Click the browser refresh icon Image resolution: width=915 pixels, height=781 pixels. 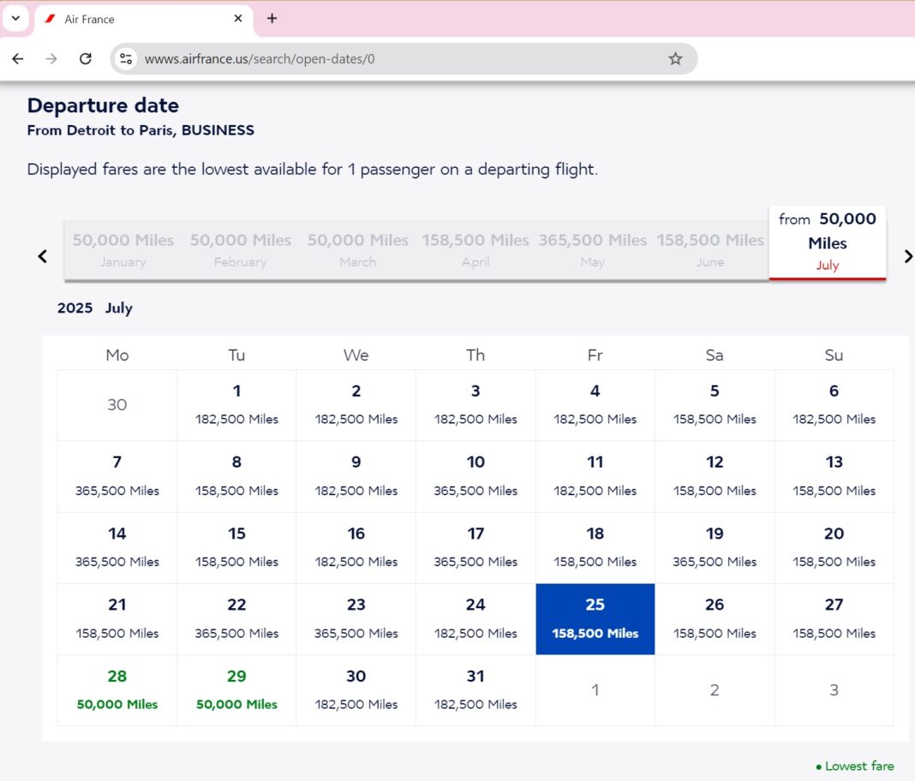[86, 58]
